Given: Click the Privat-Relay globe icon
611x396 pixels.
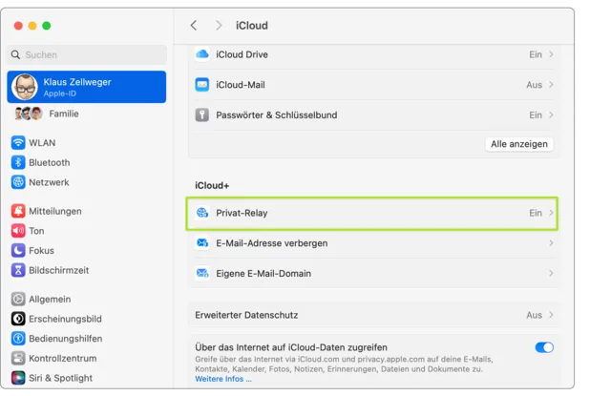Looking at the screenshot, I should point(201,213).
